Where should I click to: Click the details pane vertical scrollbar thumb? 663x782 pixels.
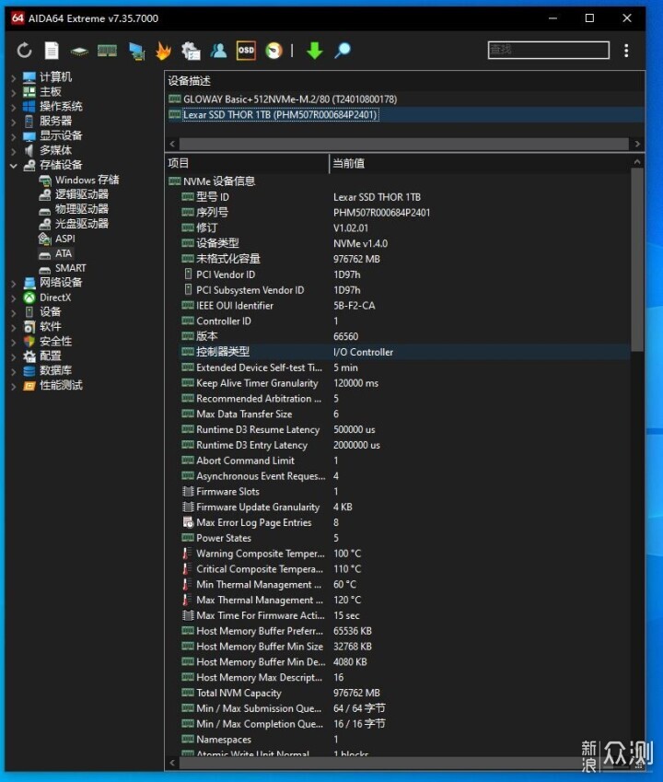pyautogui.click(x=637, y=260)
